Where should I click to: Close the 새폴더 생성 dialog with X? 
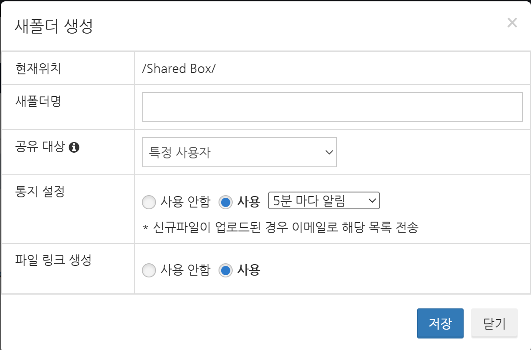point(512,23)
